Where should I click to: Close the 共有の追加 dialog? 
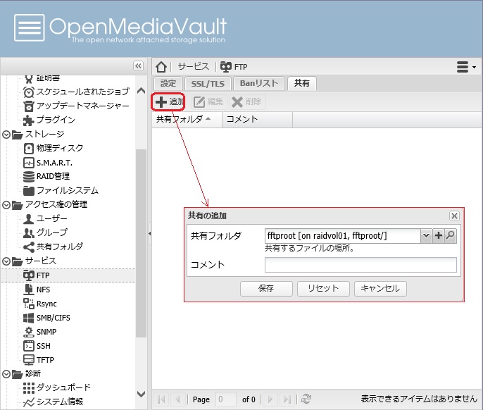(x=454, y=216)
